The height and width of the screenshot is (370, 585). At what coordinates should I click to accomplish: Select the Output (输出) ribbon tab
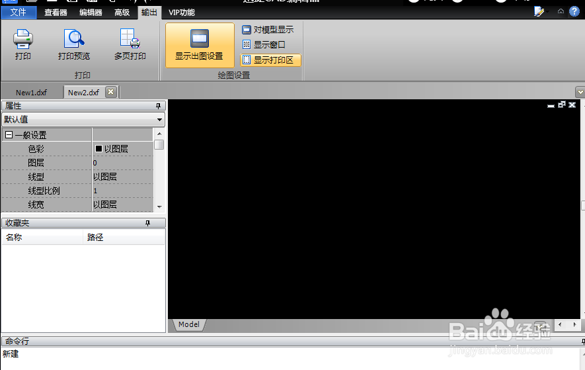(149, 13)
